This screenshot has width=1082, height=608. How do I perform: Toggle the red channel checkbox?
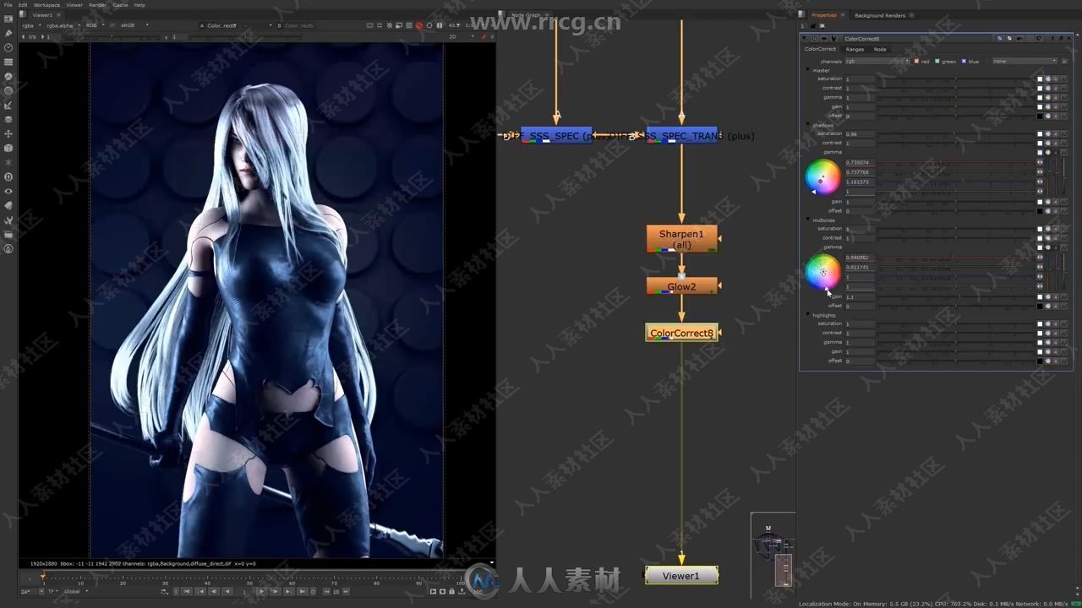pyautogui.click(x=916, y=61)
